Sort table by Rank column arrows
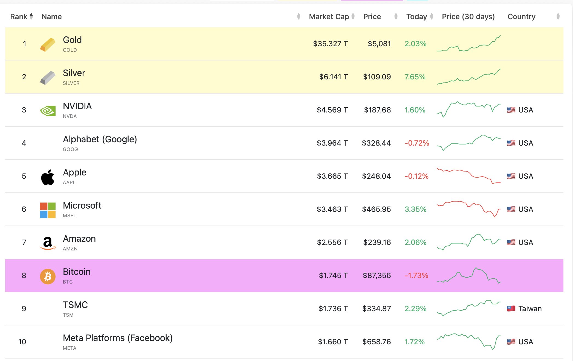Screen dimensions: 573x361 (31, 16)
